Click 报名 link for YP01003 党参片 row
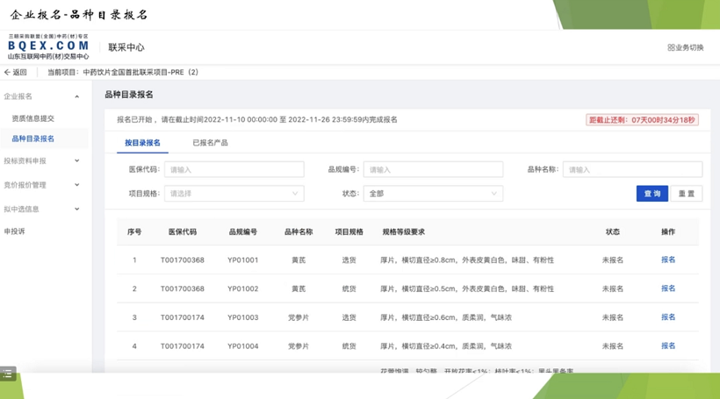This screenshot has height=399, width=720. pyautogui.click(x=667, y=317)
